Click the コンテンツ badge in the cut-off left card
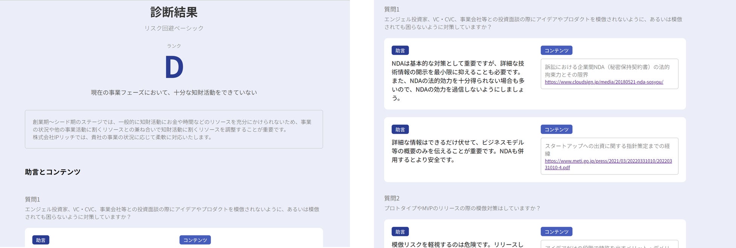 click(195, 240)
